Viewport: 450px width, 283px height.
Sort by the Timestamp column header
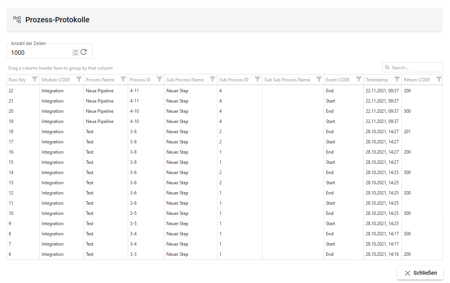(377, 80)
